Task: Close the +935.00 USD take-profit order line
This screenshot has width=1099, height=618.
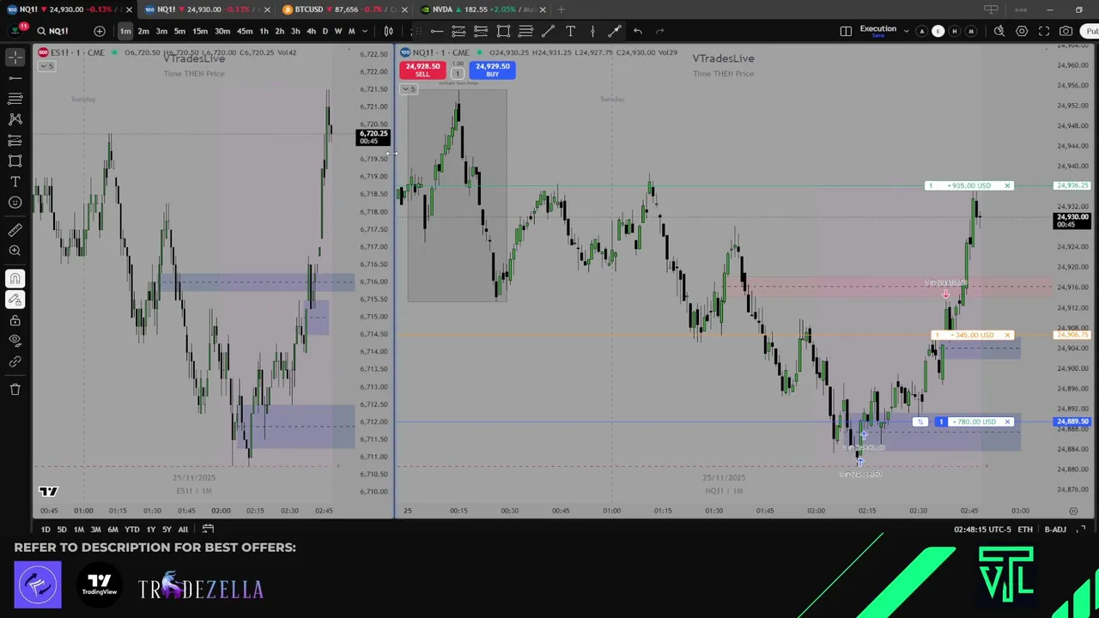Action: (1007, 185)
